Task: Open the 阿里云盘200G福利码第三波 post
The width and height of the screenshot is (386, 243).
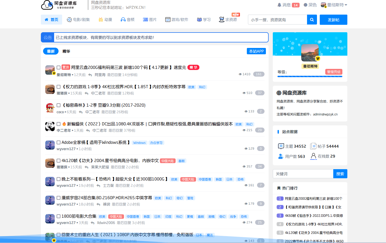Action: tap(128, 67)
